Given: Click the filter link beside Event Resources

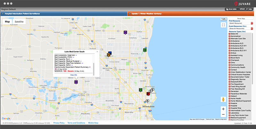Looking at the screenshot, I should click(x=244, y=26).
